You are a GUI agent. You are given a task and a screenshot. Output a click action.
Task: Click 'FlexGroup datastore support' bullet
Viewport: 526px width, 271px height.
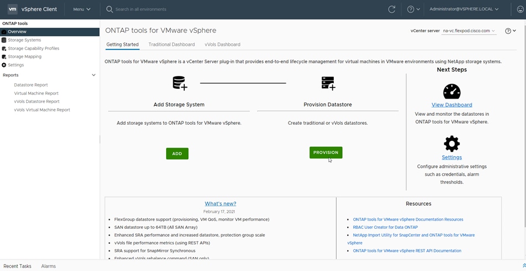pos(192,219)
